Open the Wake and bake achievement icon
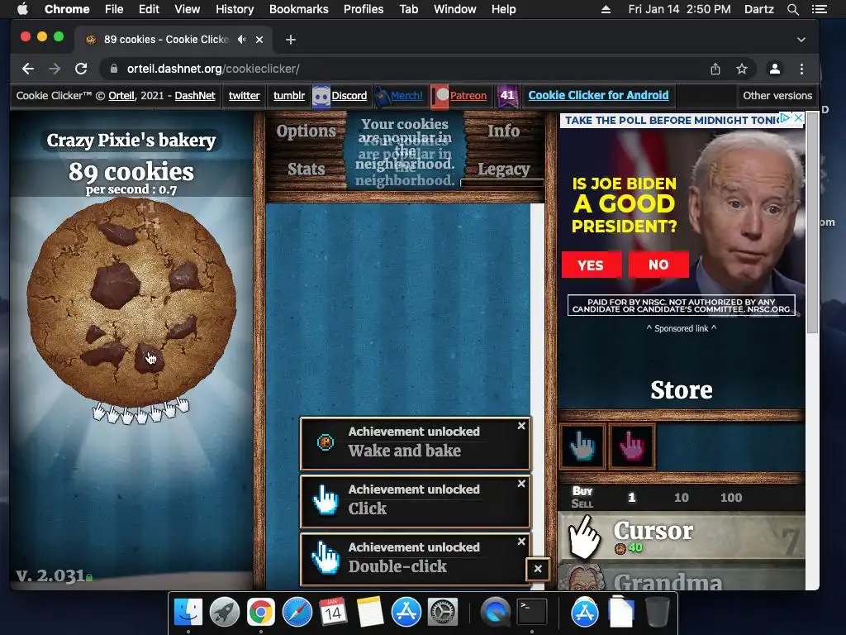 click(326, 442)
